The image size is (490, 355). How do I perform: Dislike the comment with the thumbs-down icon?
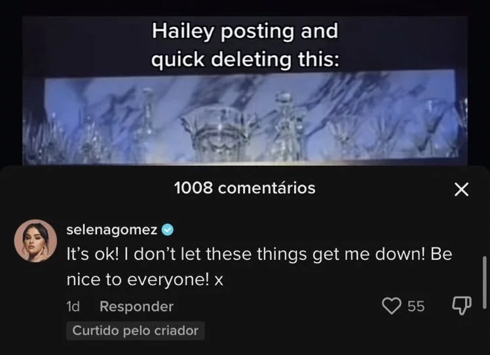462,305
